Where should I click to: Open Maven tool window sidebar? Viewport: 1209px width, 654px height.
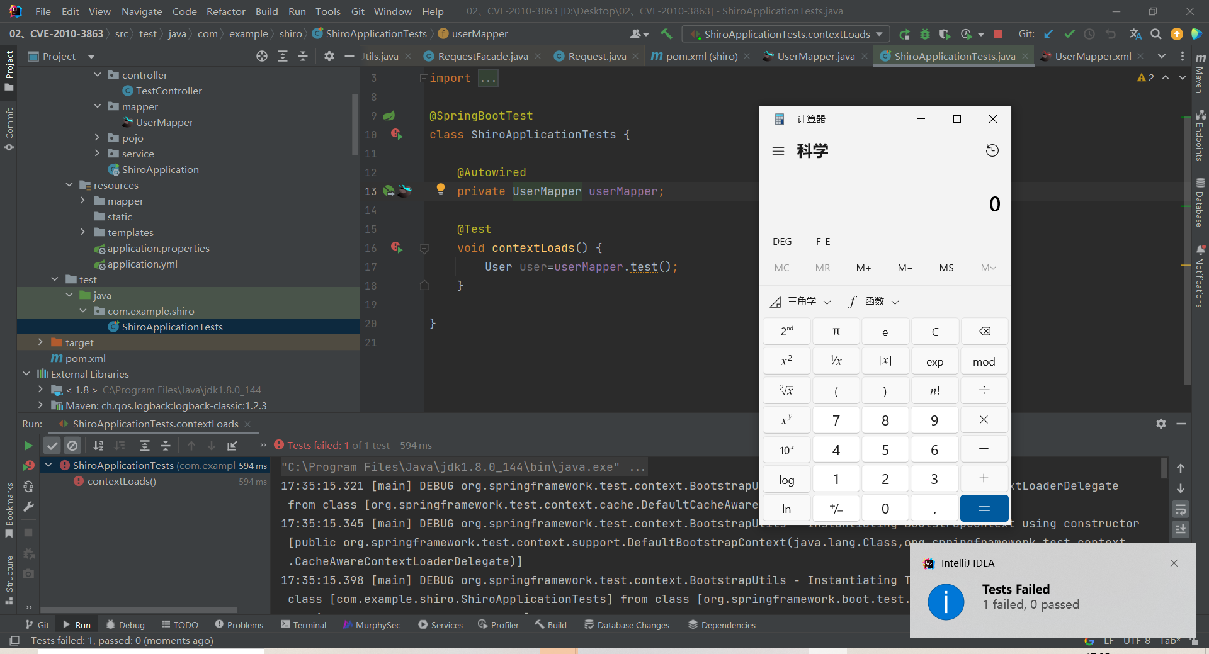tap(1200, 74)
